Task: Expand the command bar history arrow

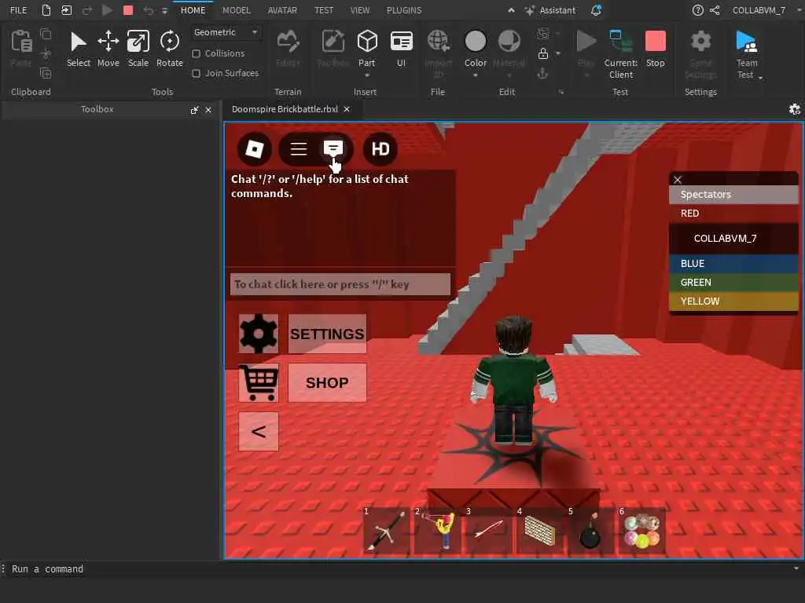Action: [796, 568]
